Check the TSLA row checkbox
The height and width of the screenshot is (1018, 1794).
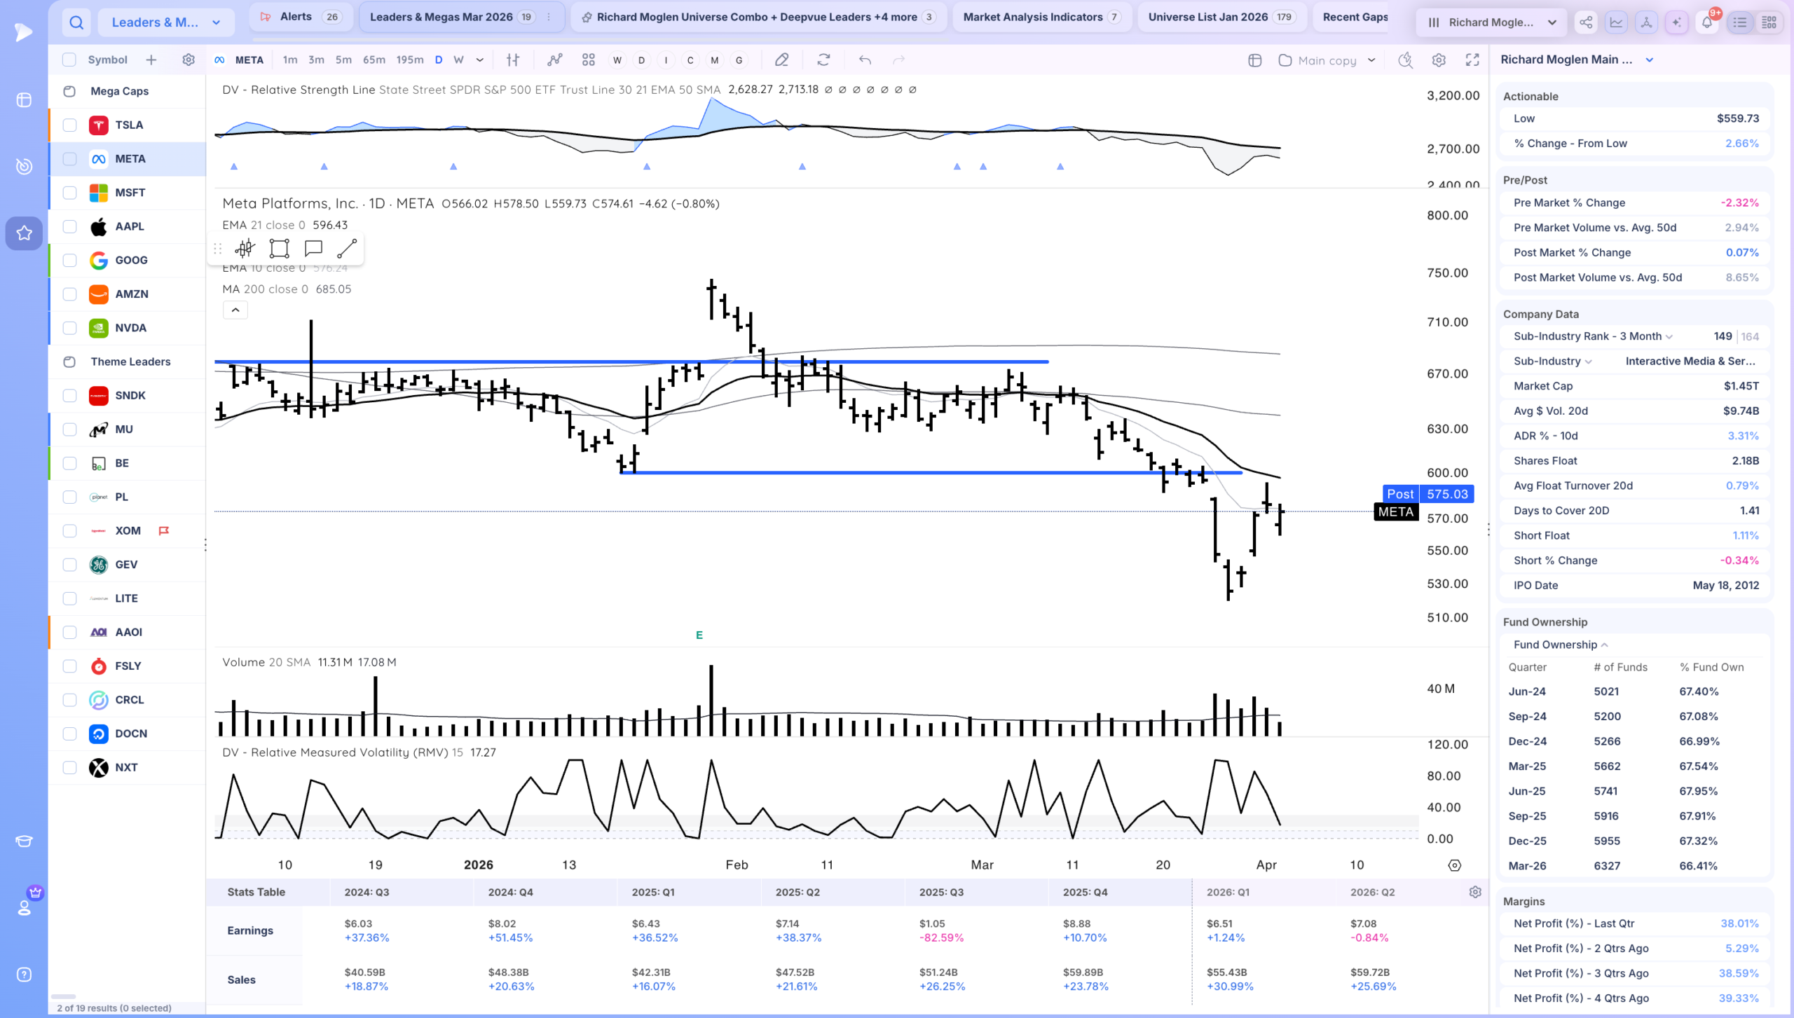coord(69,125)
